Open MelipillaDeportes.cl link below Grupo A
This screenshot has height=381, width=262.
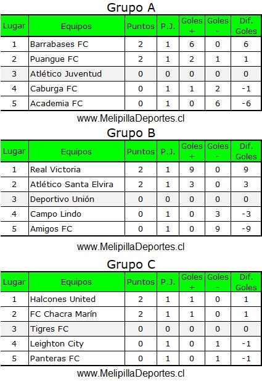(131, 119)
